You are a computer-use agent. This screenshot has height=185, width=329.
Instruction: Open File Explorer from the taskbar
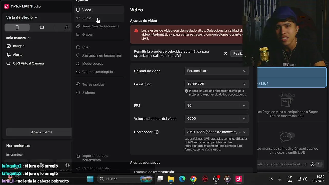(x=171, y=179)
